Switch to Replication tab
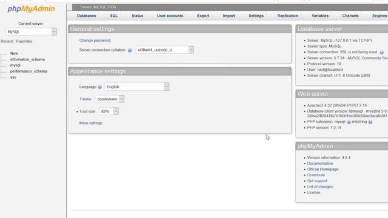Viewport: 388px width, 218px height. (287, 16)
